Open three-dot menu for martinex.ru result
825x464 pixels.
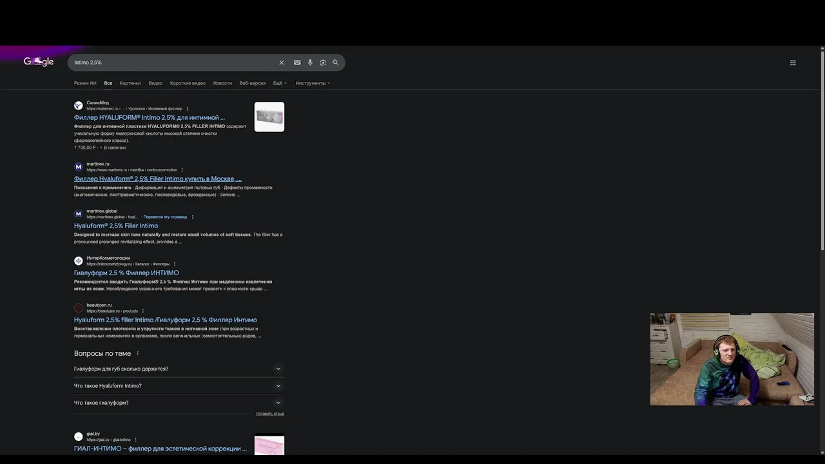click(x=182, y=170)
